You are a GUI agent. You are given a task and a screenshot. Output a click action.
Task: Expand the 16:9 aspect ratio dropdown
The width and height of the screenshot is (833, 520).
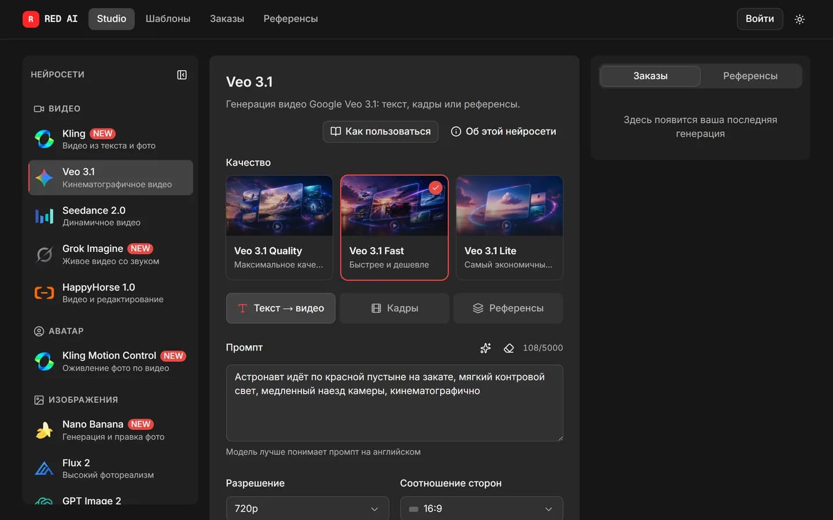[481, 508]
